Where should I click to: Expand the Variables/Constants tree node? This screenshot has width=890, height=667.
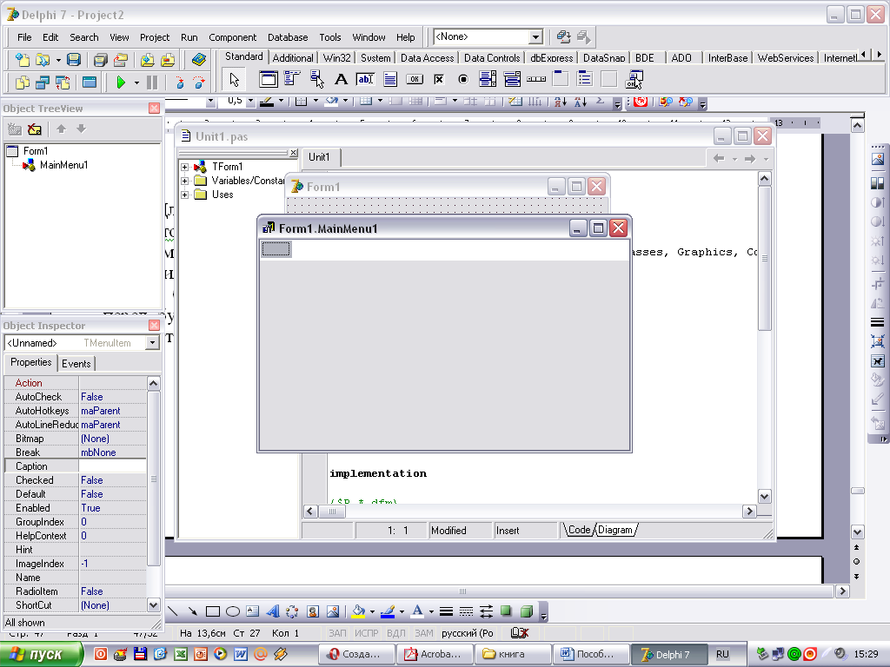(x=184, y=181)
